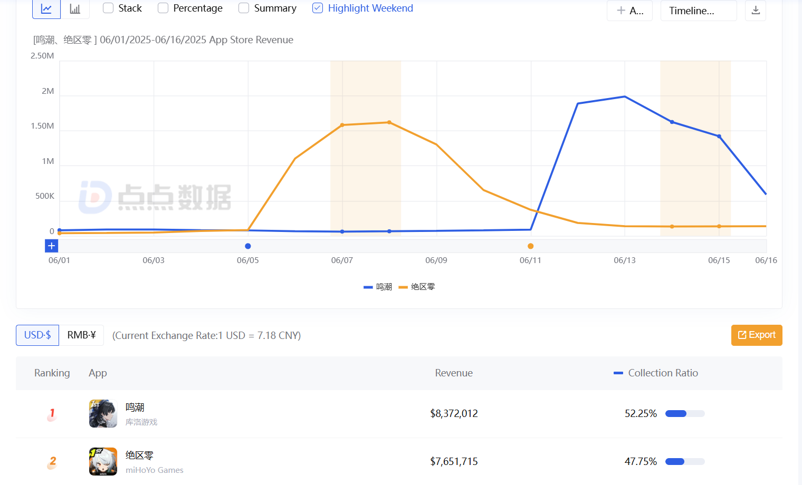Toggle 鸣潮 legend series
This screenshot has width=802, height=485.
click(378, 287)
